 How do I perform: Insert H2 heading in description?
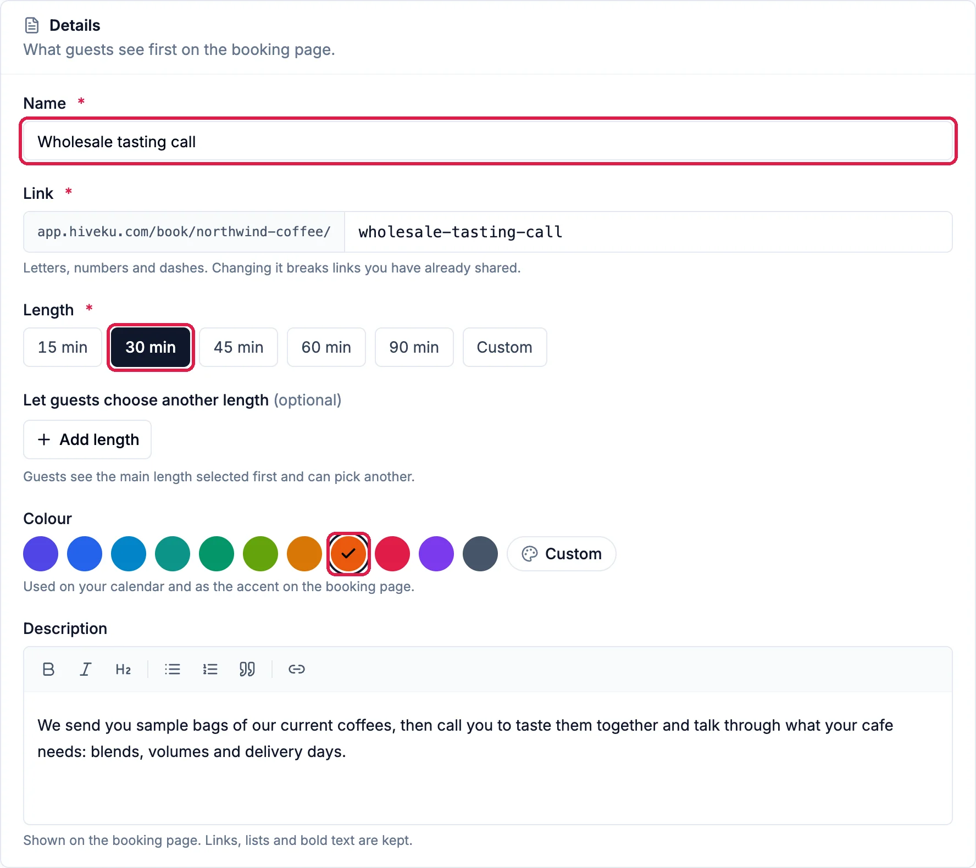(x=123, y=669)
